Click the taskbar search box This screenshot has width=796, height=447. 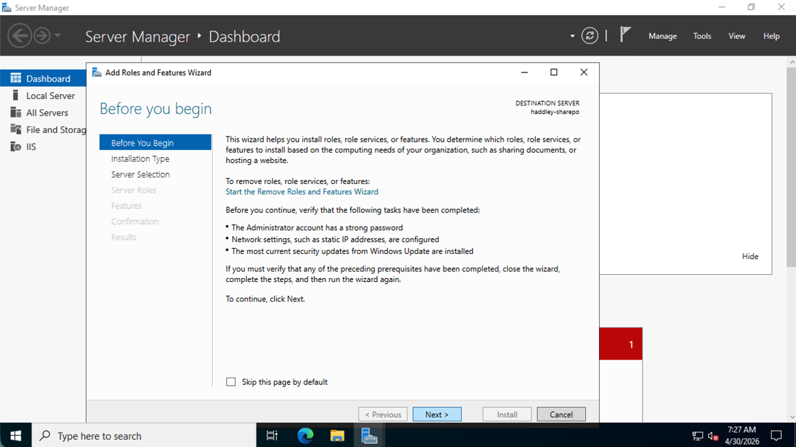point(144,435)
